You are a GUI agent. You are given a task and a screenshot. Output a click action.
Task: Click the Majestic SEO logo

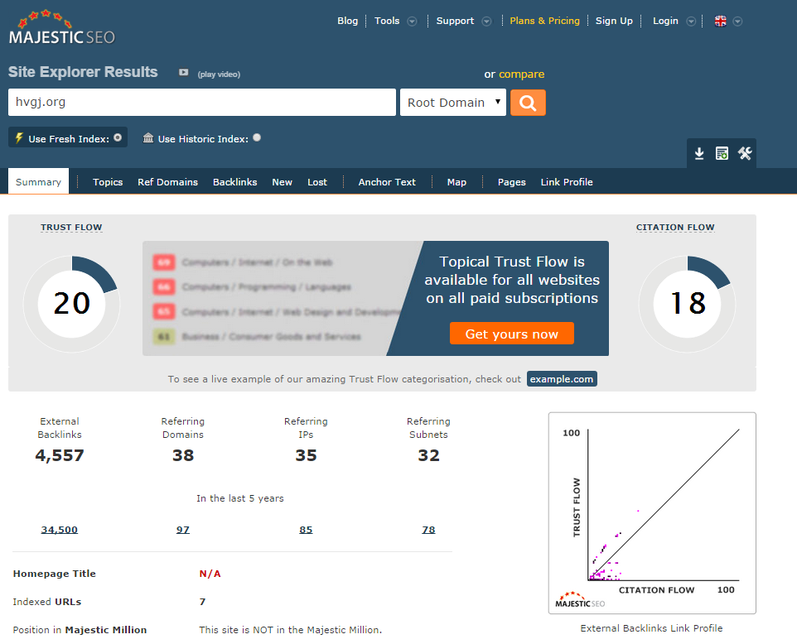point(62,27)
